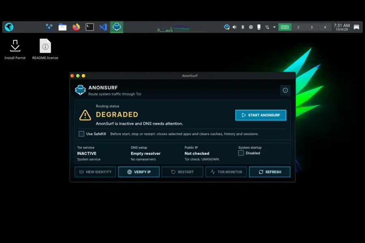Click the Empty resolver DNS value
Image resolution: width=365 pixels, height=243 pixels.
pos(146,153)
